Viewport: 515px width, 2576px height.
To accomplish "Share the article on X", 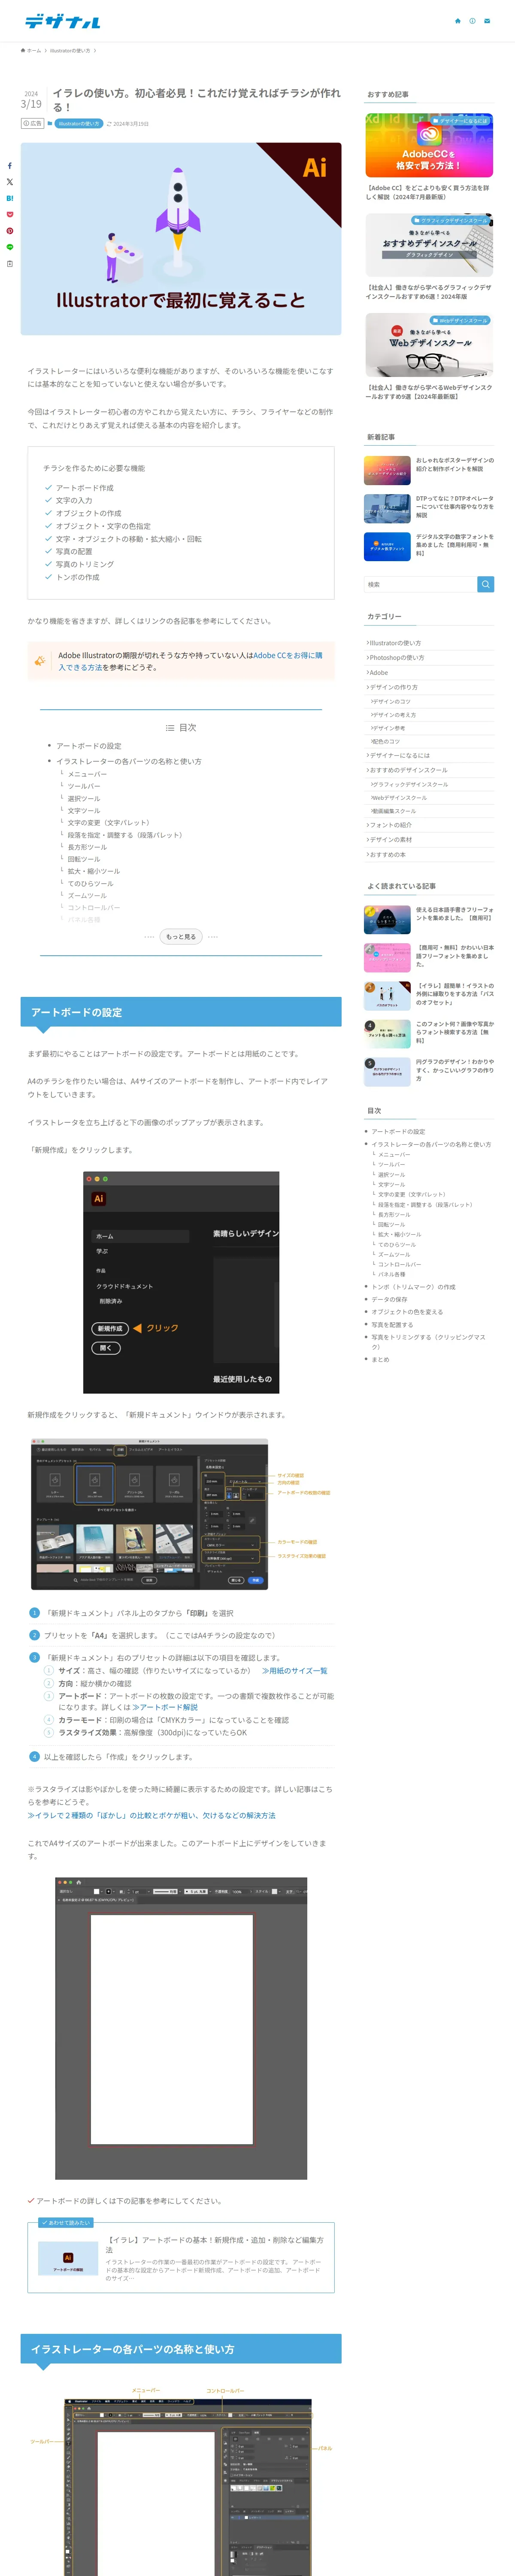I will point(10,182).
